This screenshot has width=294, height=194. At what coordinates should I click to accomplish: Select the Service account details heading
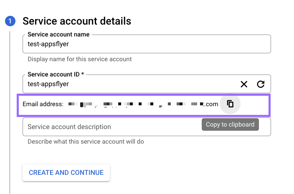[x=77, y=21]
